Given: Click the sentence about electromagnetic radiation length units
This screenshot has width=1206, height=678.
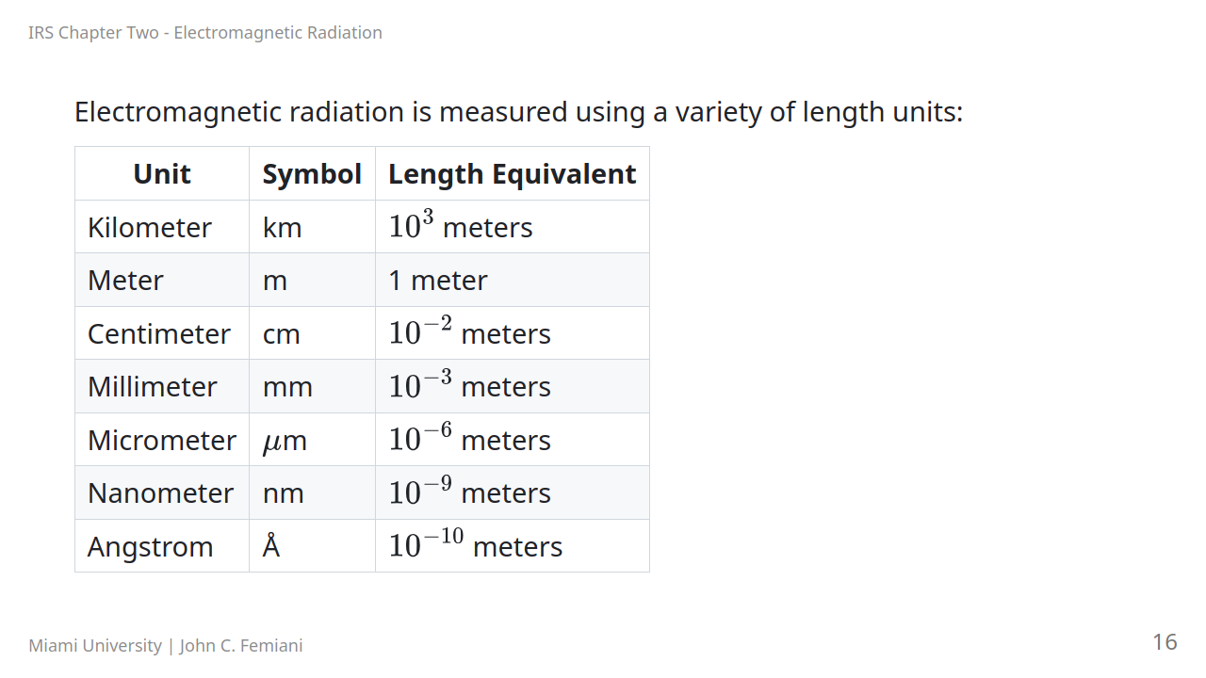Looking at the screenshot, I should click(518, 112).
